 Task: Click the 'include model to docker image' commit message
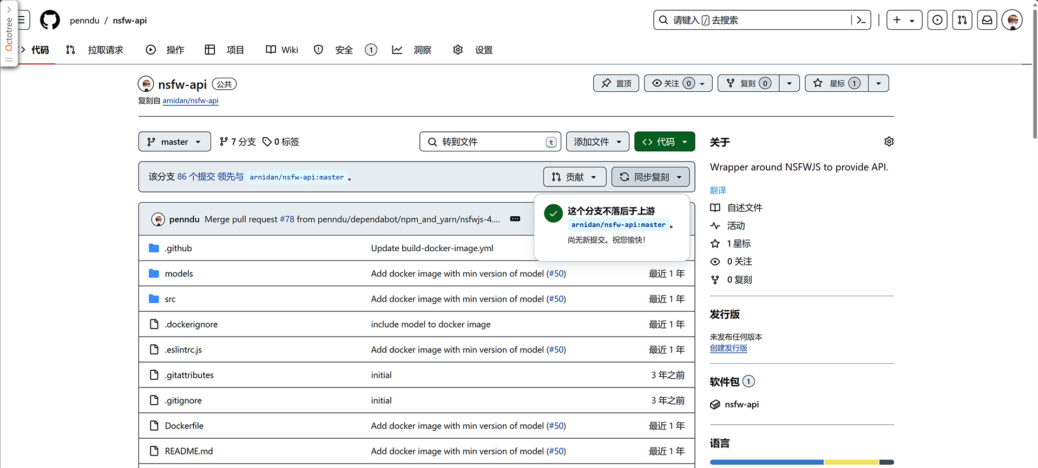point(431,324)
